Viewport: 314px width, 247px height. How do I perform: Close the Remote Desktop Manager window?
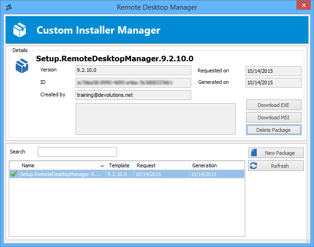(x=303, y=6)
